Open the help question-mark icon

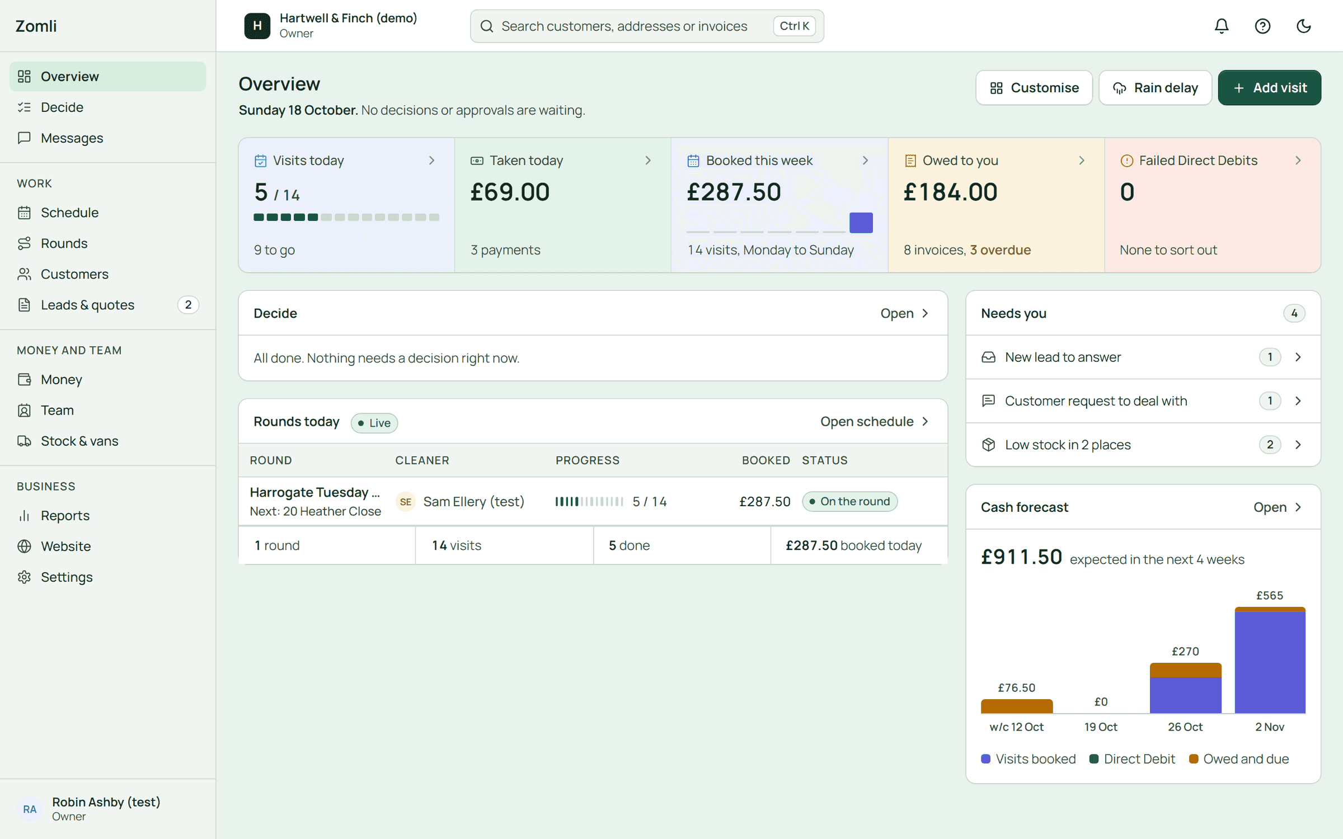pyautogui.click(x=1262, y=26)
